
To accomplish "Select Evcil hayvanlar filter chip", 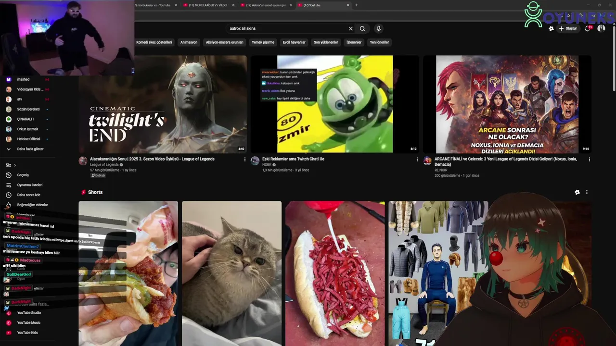I will (x=294, y=42).
